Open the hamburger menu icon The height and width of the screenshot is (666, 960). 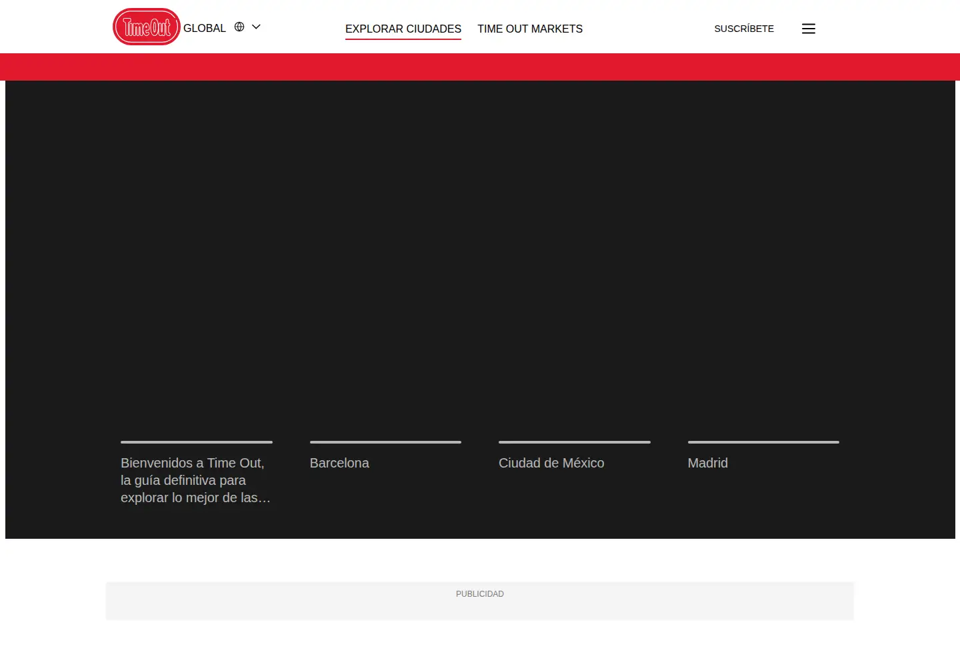[x=809, y=29]
